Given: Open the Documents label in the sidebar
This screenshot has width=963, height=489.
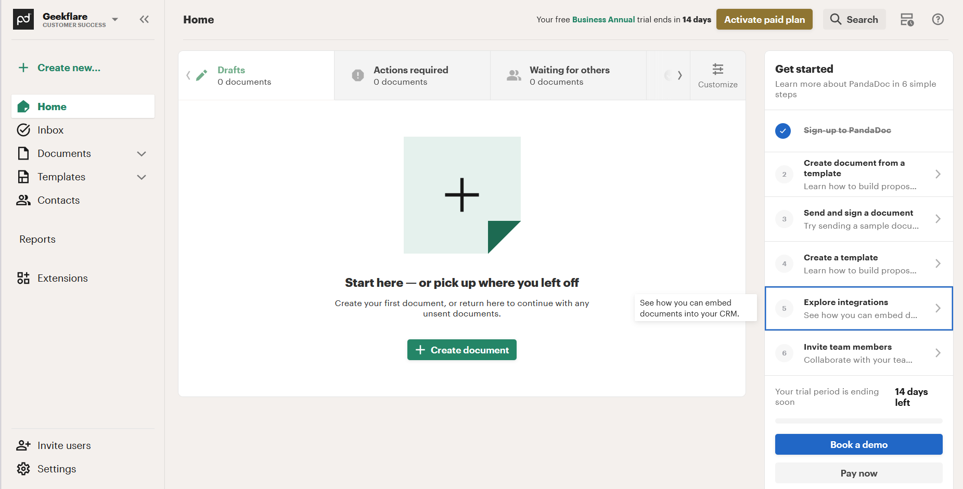Looking at the screenshot, I should click(64, 153).
